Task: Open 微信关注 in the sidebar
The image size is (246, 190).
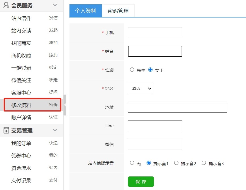Action: pyautogui.click(x=21, y=80)
